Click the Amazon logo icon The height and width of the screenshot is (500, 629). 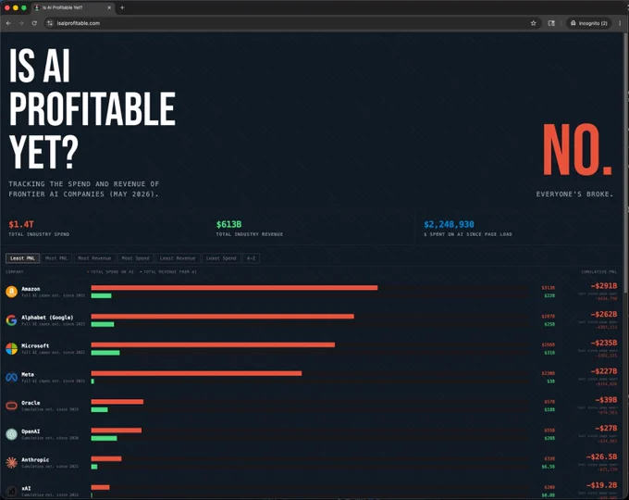pos(12,292)
